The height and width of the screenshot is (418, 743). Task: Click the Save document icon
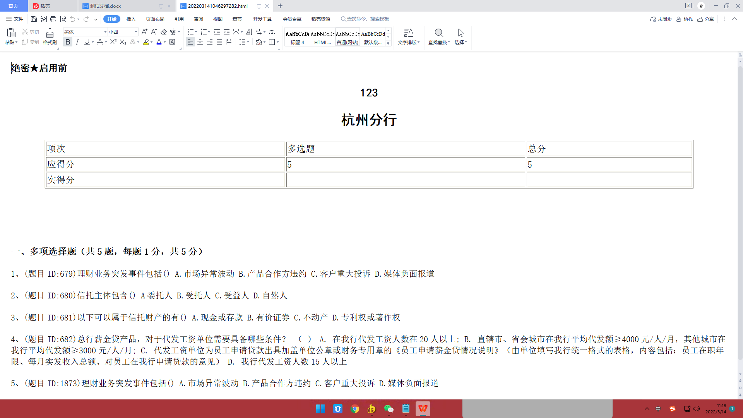(x=34, y=19)
